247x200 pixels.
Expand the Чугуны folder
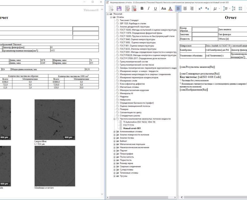click(114, 176)
